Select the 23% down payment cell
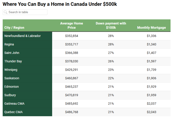173x118 pixels. pos(111,70)
